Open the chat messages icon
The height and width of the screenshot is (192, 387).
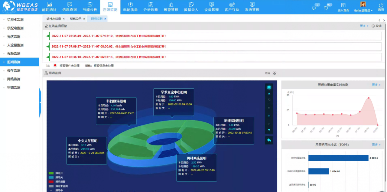tap(314, 8)
